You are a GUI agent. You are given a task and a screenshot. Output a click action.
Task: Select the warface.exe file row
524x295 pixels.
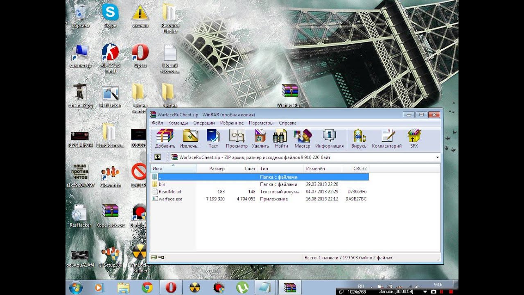pos(260,199)
